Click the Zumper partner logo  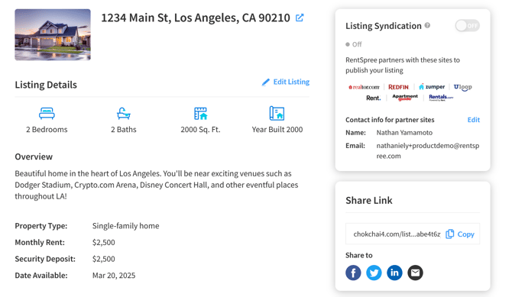(x=432, y=87)
